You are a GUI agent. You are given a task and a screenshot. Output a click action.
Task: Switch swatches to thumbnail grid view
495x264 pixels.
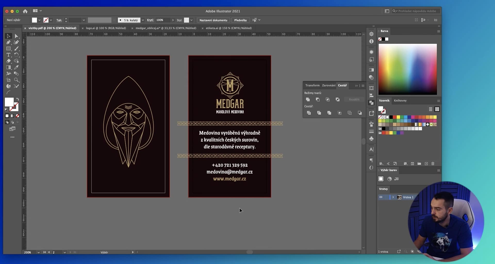[437, 109]
